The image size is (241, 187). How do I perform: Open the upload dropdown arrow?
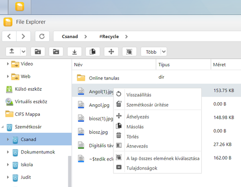point(24,52)
